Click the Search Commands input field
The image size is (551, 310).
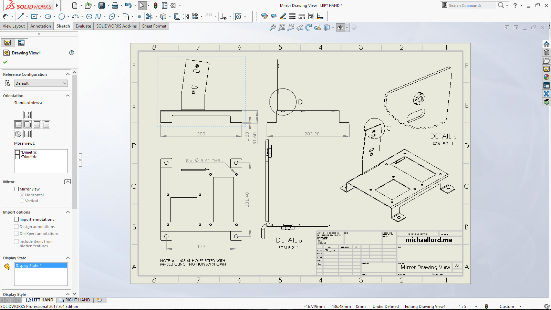472,6
